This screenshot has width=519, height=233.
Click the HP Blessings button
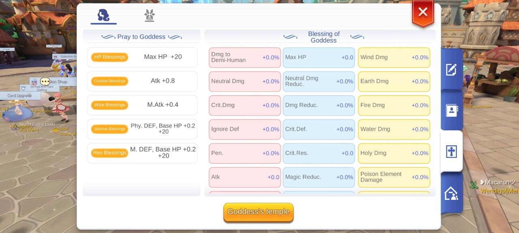click(109, 57)
